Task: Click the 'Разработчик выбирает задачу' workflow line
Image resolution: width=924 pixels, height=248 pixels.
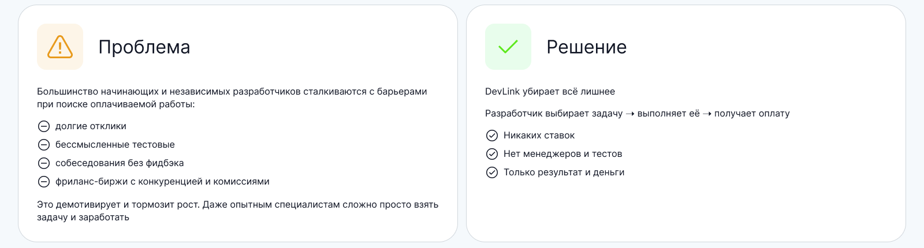Action: point(637,114)
